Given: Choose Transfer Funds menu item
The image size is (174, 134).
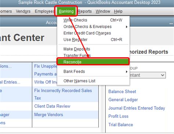Looking at the screenshot, I should 93,55.
